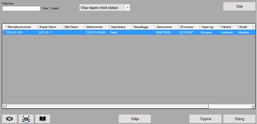The height and width of the screenshot is (124, 257).
Task: Click the Vapenstatus column header
Action: point(120,27)
